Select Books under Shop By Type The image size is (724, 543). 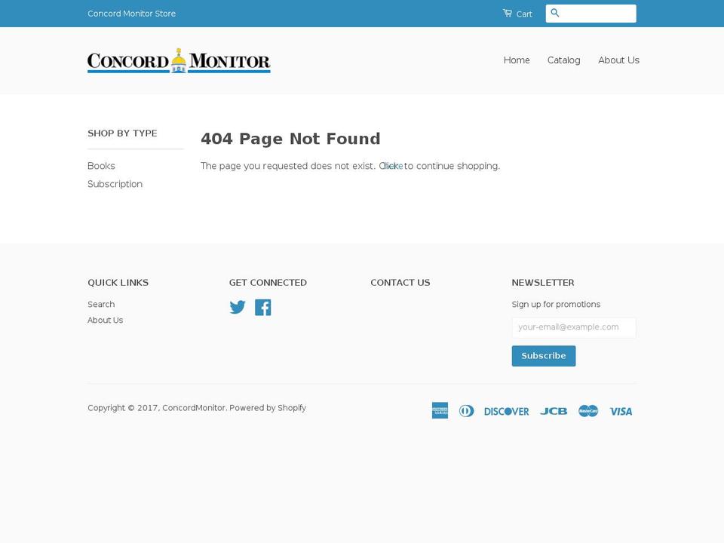pos(101,166)
